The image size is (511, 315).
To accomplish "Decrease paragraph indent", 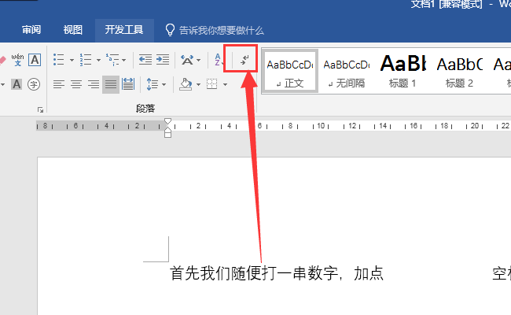I will click(145, 60).
